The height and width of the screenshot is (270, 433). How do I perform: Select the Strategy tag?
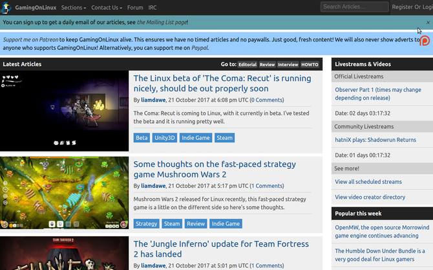pos(146,223)
